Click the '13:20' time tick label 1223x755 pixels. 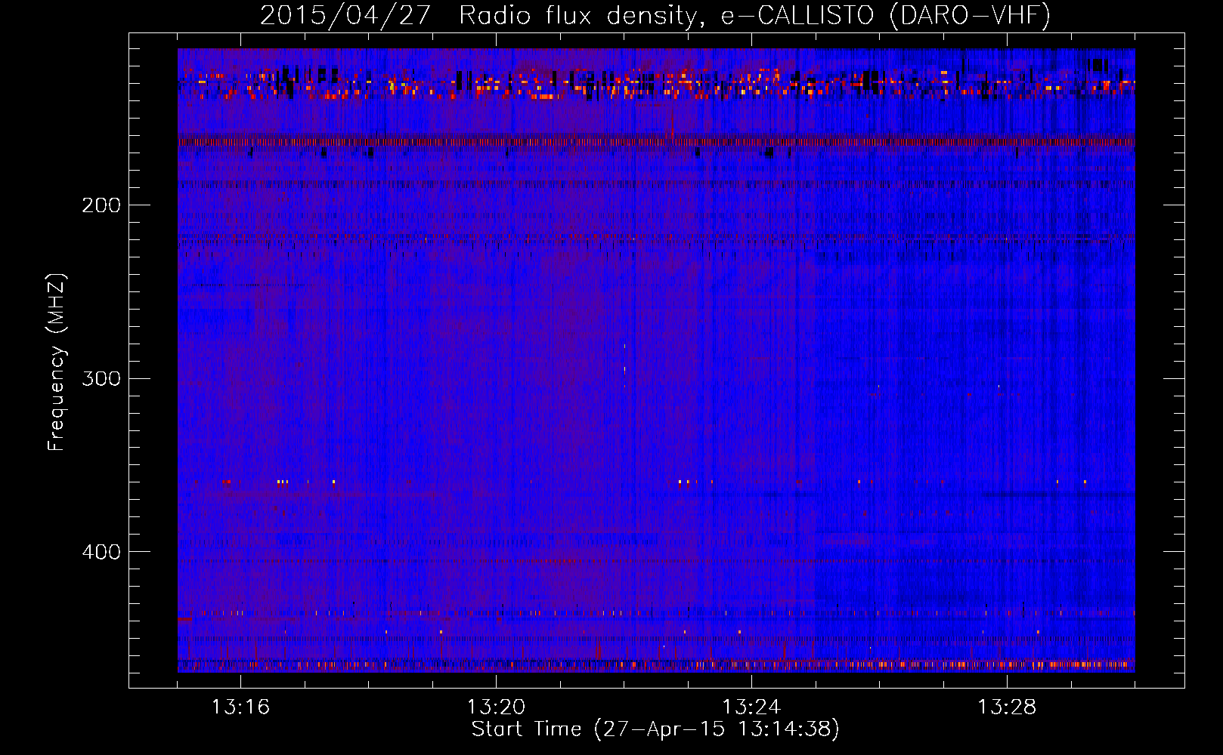[x=496, y=707]
